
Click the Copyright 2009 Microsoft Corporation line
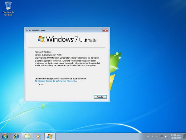(x=67, y=58)
